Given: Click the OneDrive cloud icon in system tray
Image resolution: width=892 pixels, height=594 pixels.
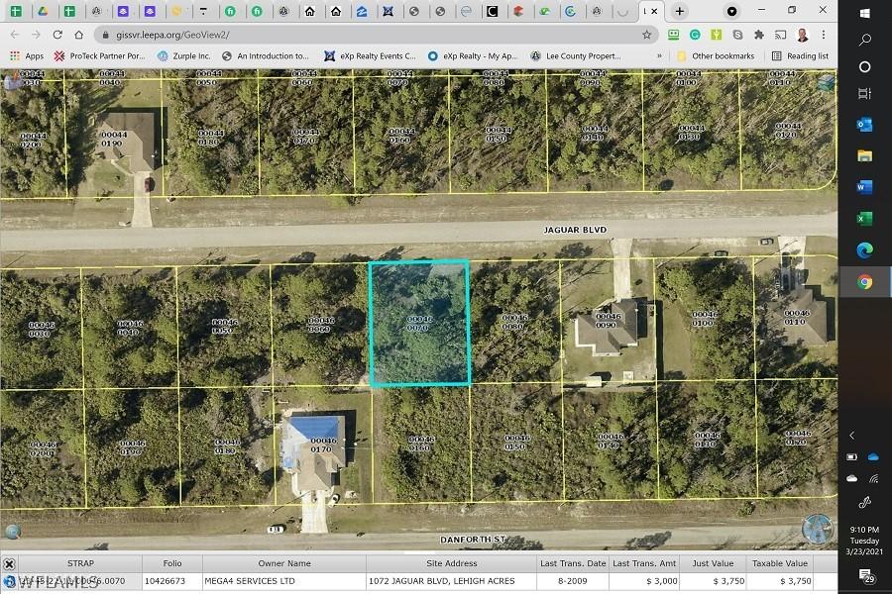Looking at the screenshot, I should (x=873, y=456).
